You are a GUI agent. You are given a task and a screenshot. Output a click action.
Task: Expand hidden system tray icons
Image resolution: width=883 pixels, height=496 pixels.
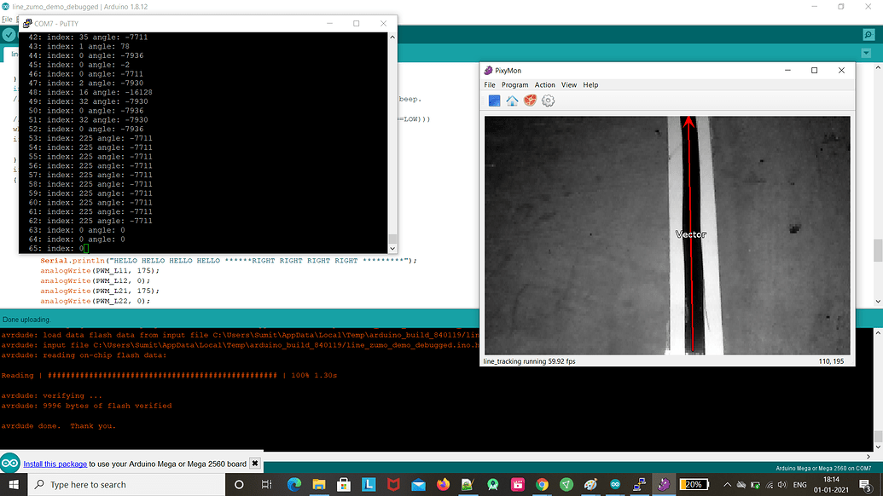pyautogui.click(x=728, y=484)
